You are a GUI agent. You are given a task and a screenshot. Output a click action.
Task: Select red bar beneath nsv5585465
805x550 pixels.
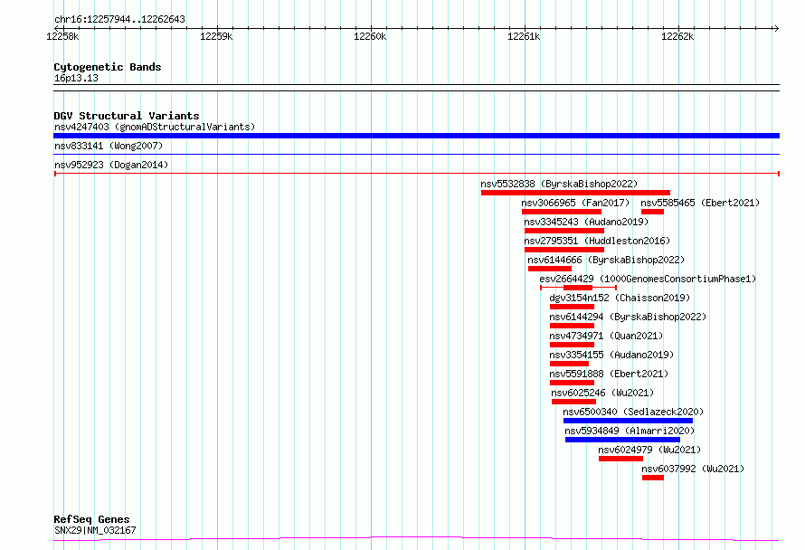click(x=652, y=212)
